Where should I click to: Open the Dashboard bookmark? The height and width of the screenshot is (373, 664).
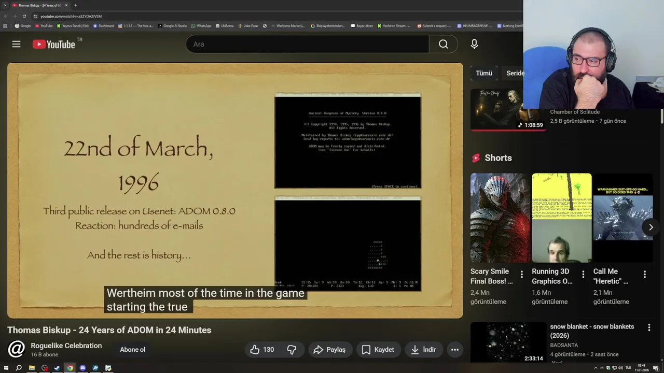104,25
